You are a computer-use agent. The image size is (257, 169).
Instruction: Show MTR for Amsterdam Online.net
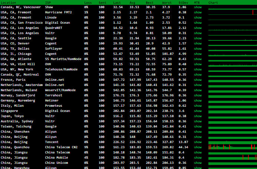pos(198,85)
